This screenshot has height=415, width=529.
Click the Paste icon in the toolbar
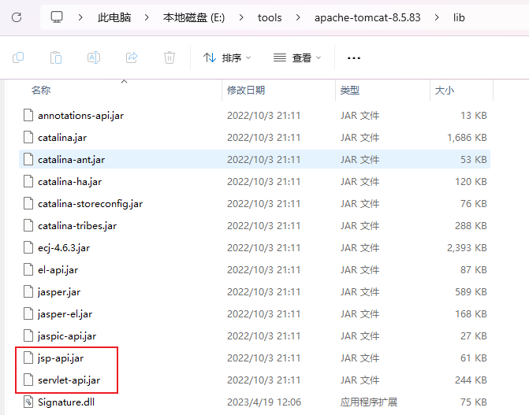56,57
